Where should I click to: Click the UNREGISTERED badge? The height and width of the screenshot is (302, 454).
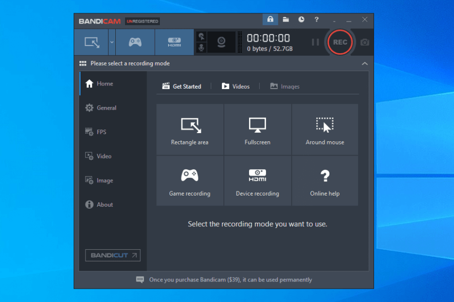pyautogui.click(x=142, y=21)
